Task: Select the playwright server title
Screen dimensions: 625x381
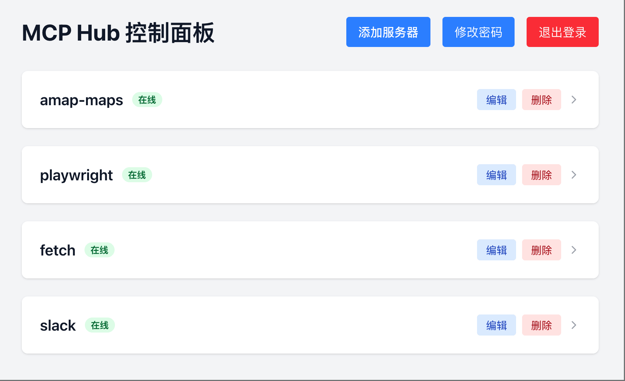Action: 76,175
